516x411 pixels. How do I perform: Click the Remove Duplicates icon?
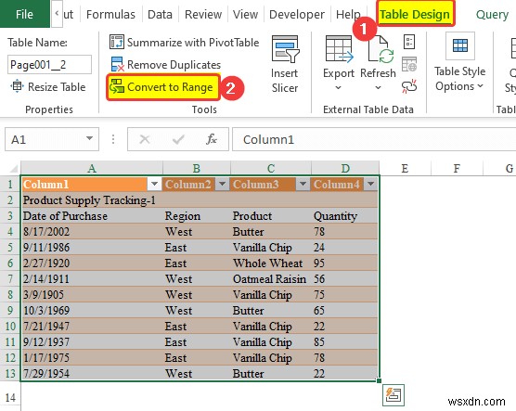pos(117,64)
